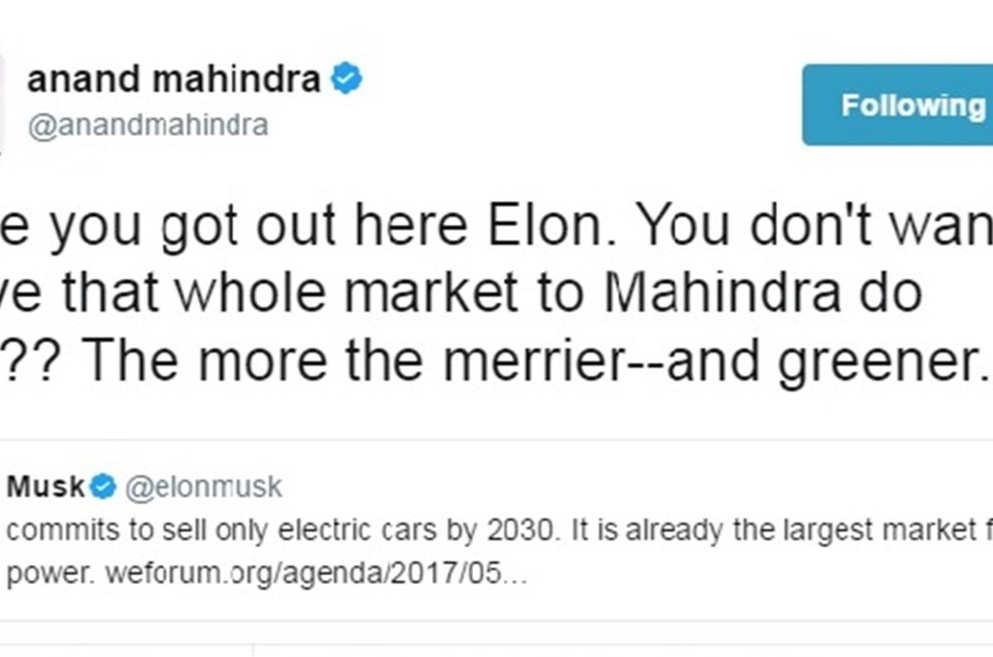Open Musk's name in quoted tweet
Screen dimensions: 993x657
coord(46,488)
